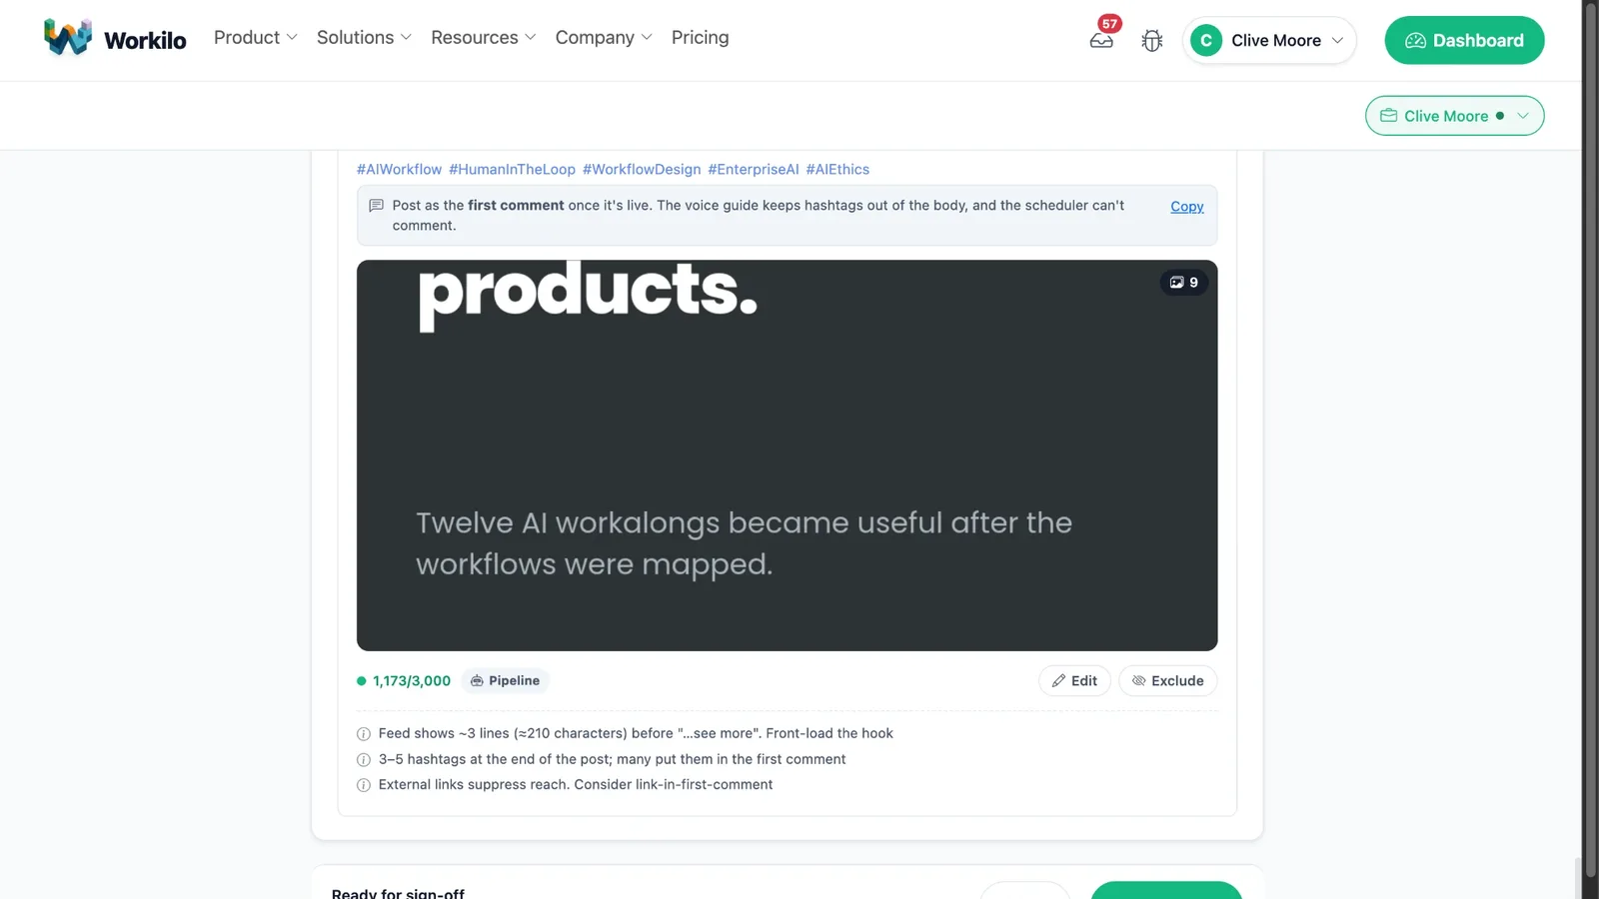Click the comment icon in first-comment note
The width and height of the screenshot is (1599, 899).
click(x=377, y=206)
